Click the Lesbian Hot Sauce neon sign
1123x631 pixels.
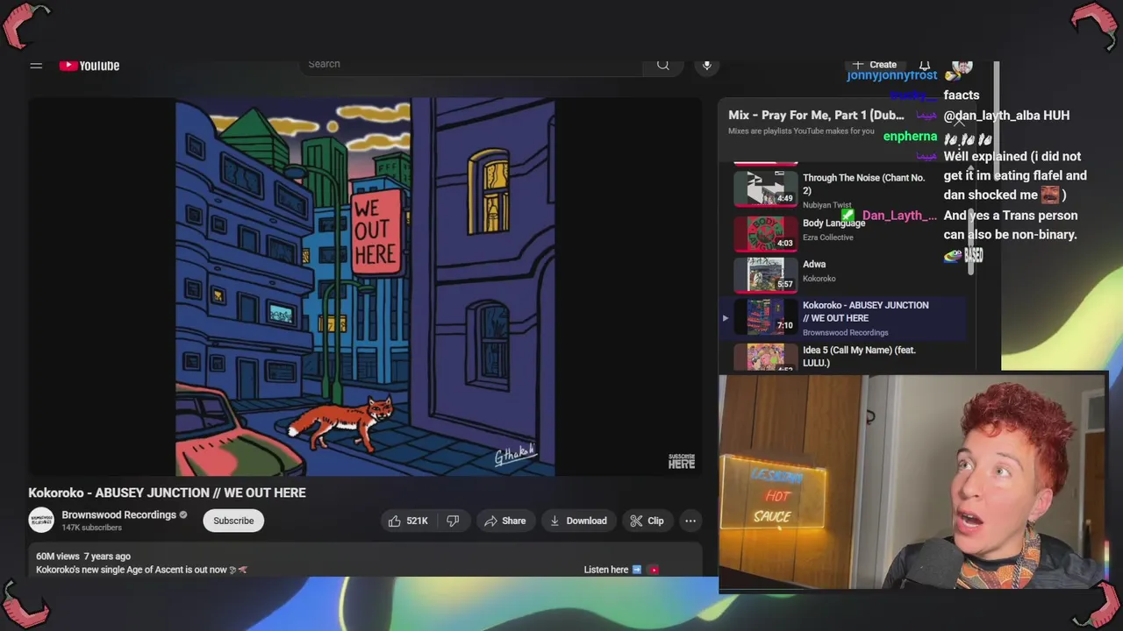[773, 497]
